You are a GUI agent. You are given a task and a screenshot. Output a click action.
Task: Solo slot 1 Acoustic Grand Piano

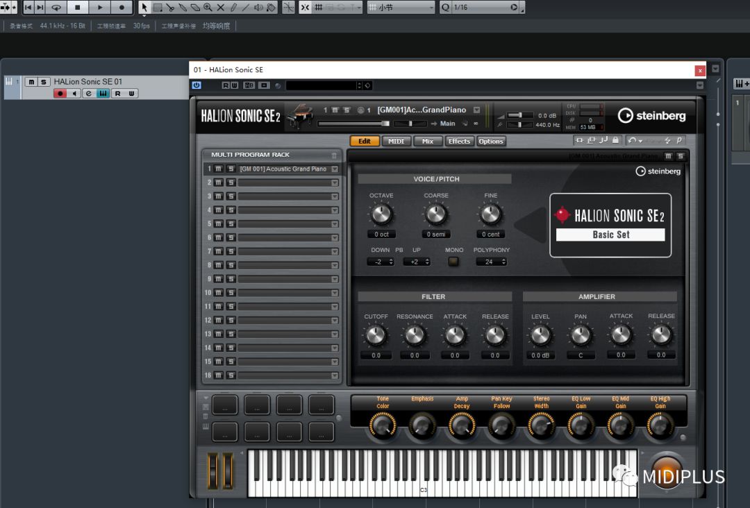click(x=231, y=169)
